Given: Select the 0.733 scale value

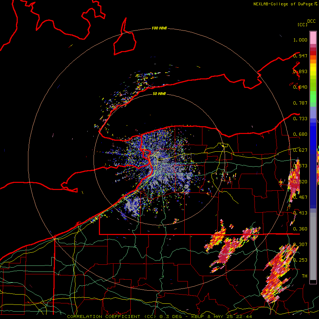Looking at the screenshot, I should point(300,119).
